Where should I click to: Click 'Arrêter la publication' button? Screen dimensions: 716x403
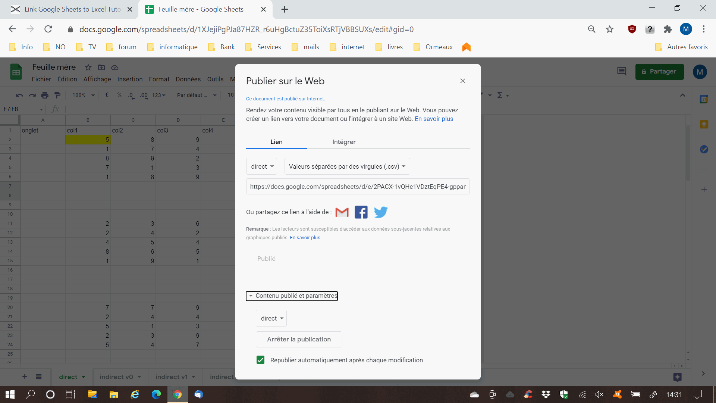click(x=299, y=339)
